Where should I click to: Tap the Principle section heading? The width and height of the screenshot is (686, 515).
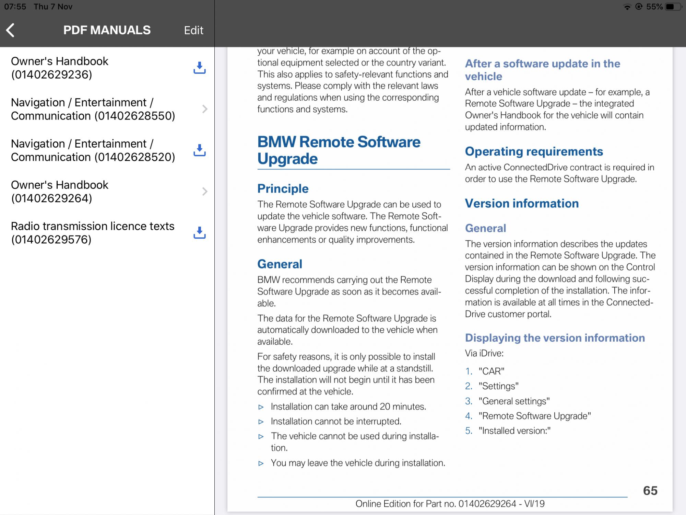click(283, 188)
